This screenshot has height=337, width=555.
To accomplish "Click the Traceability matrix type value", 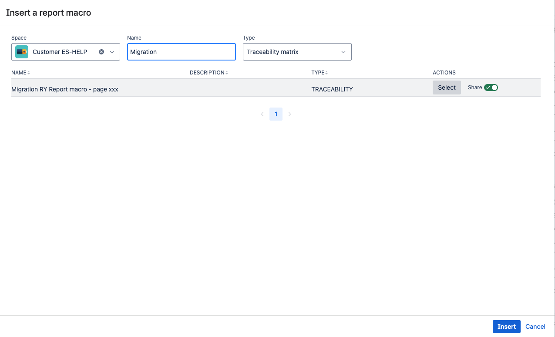I will point(272,52).
